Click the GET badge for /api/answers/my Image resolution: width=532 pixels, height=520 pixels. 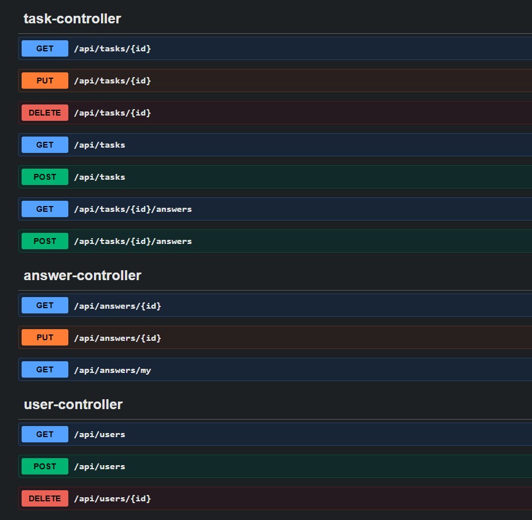coord(45,369)
